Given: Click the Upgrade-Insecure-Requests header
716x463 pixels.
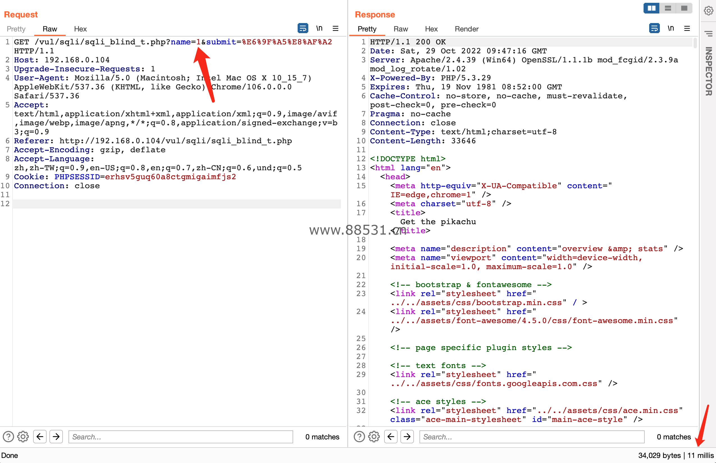Looking at the screenshot, I should point(85,69).
